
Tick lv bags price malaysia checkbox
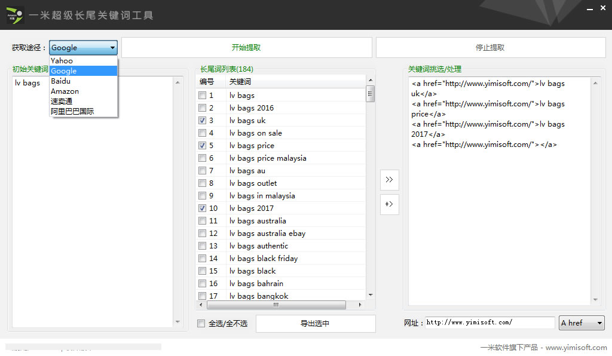point(202,158)
